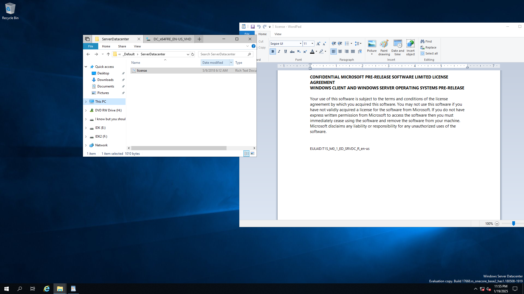The width and height of the screenshot is (524, 294).
Task: Align text left
Action: pos(334,51)
